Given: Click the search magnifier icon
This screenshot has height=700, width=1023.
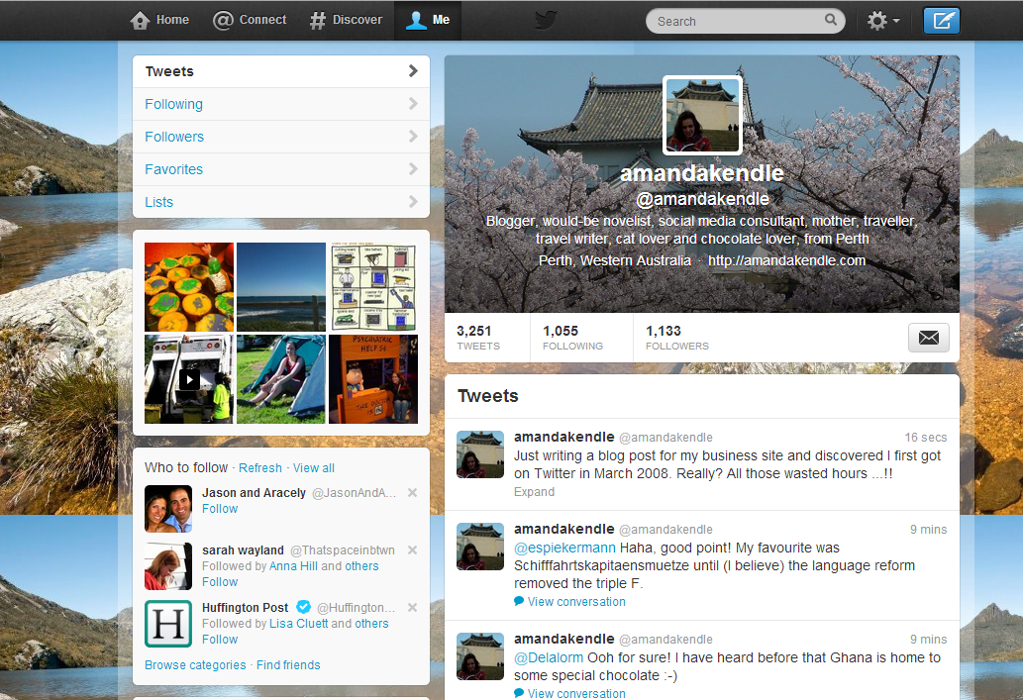Looking at the screenshot, I should point(830,20).
